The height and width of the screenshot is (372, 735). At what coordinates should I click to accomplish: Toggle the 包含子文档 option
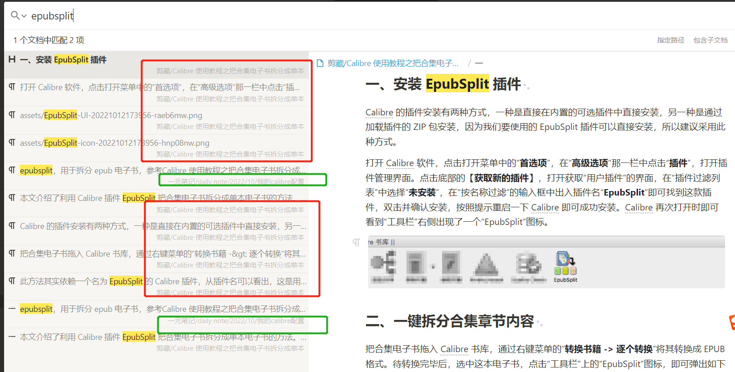[x=711, y=40]
